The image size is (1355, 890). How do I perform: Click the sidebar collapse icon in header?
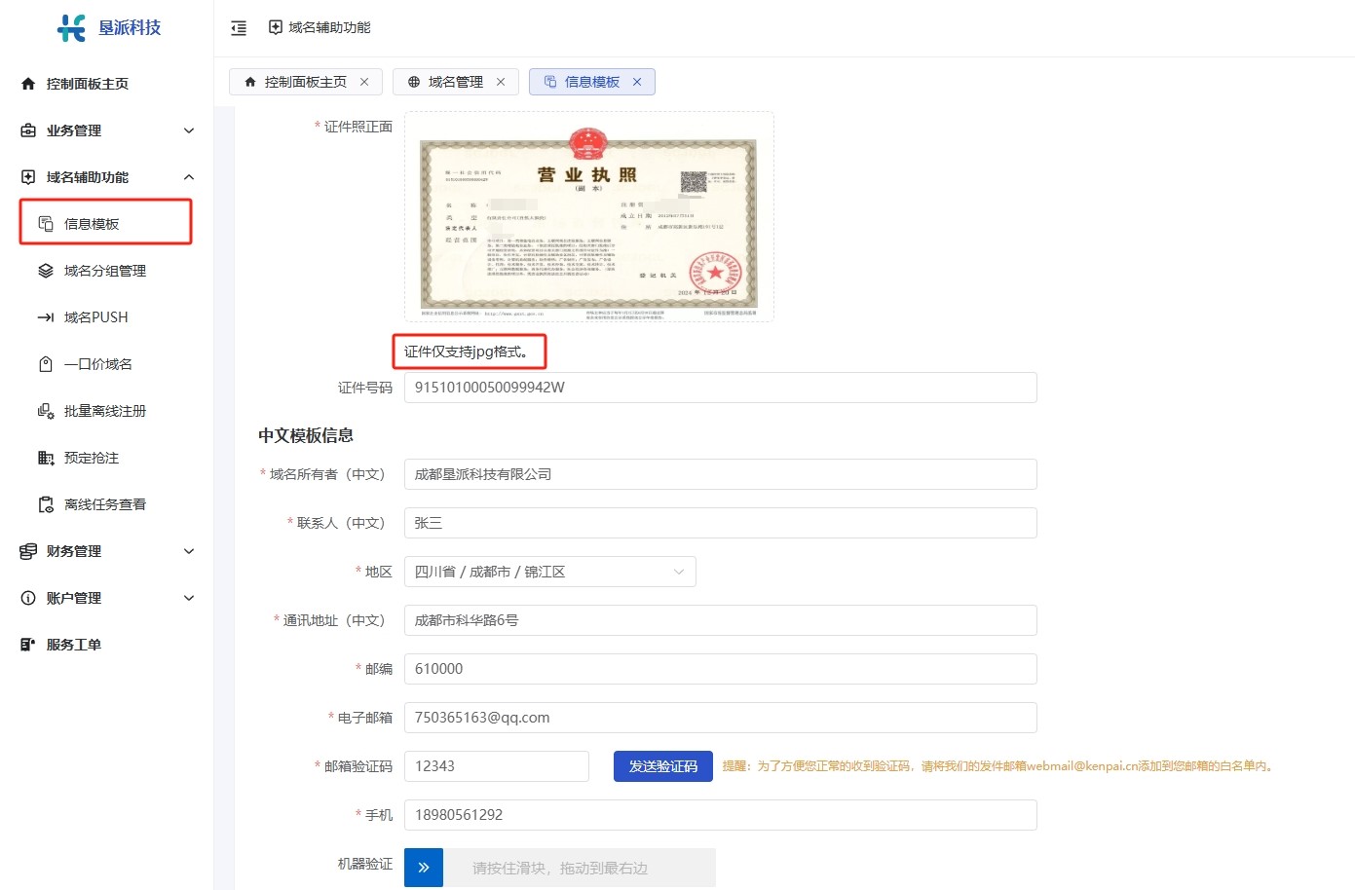239,28
